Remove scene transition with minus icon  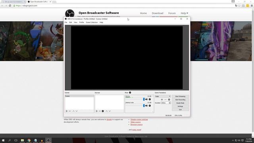point(165,100)
